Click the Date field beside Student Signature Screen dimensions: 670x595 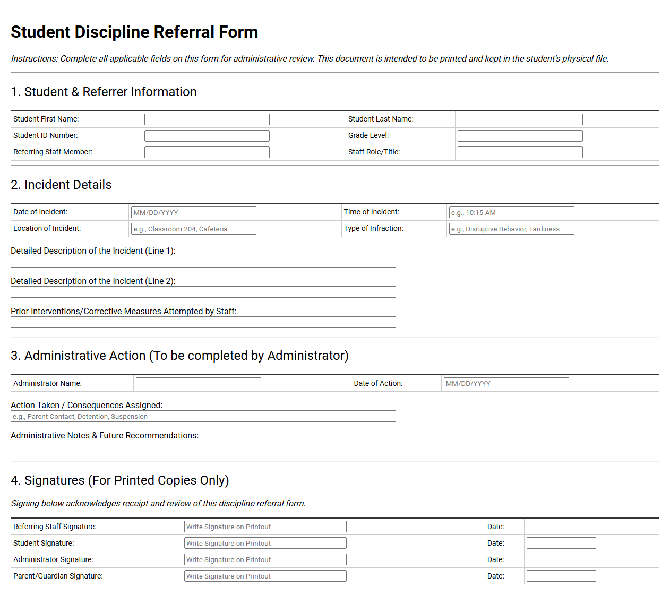561,543
